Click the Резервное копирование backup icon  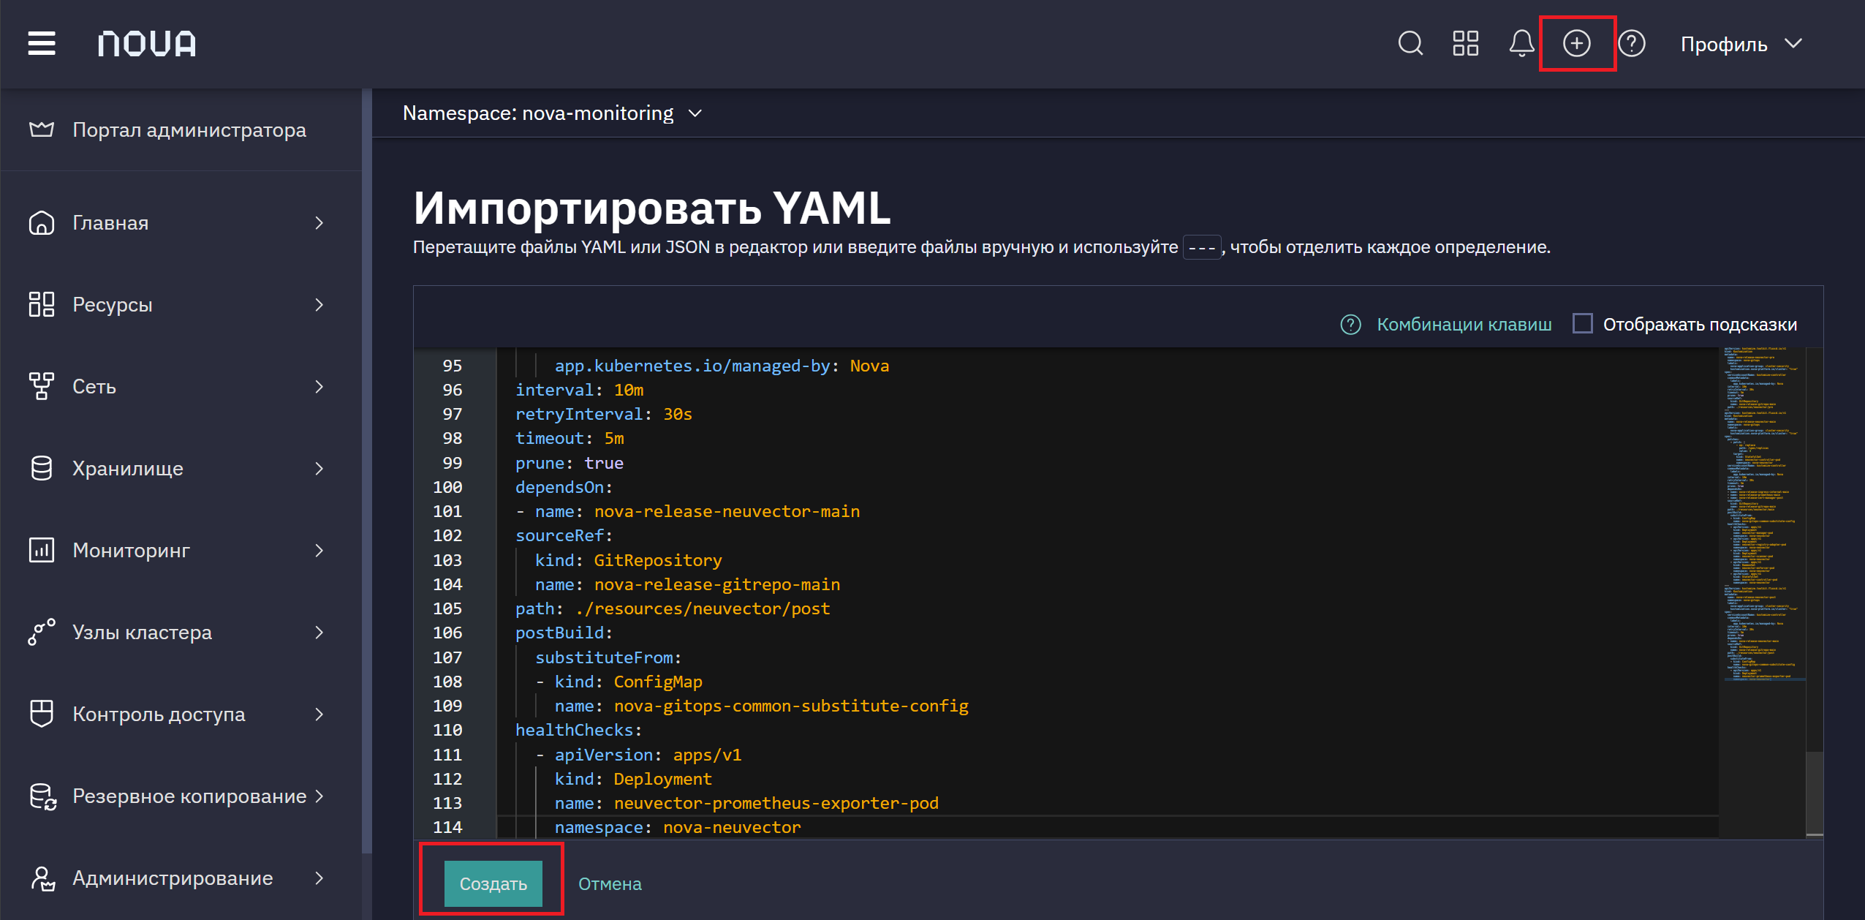(x=43, y=796)
